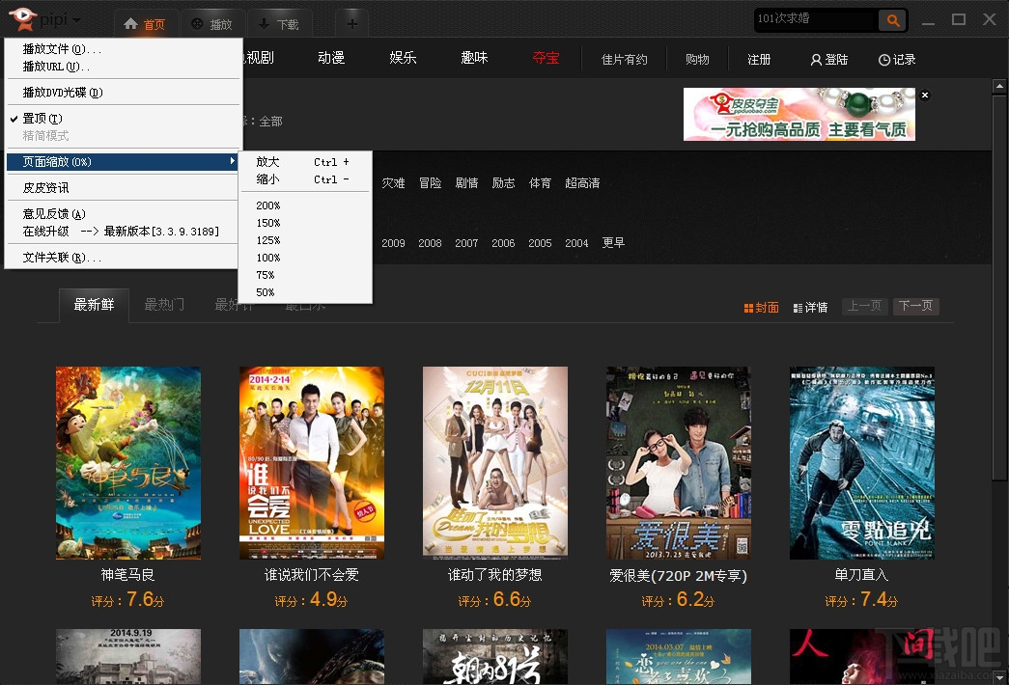Screen dimensions: 1009x685
Task: Open the 娱乐 entertainment category
Action: click(403, 58)
